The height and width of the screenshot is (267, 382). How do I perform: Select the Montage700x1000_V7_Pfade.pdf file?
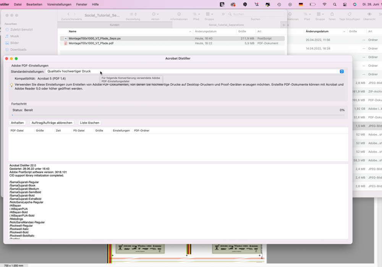coord(172,43)
